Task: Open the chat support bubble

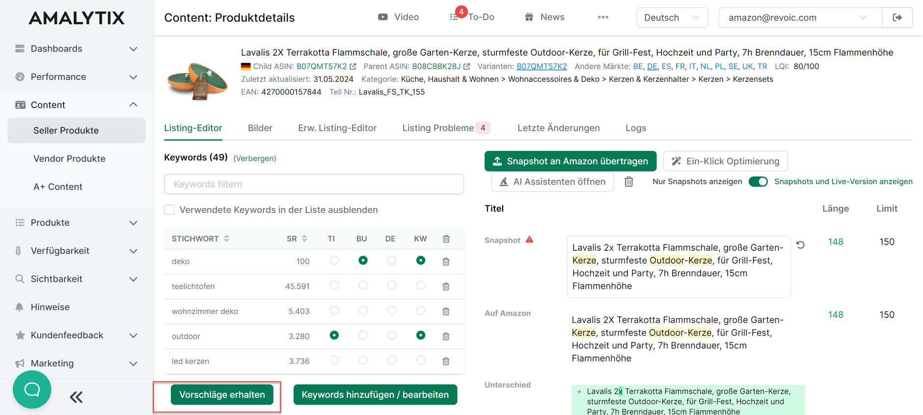Action: 32,390
